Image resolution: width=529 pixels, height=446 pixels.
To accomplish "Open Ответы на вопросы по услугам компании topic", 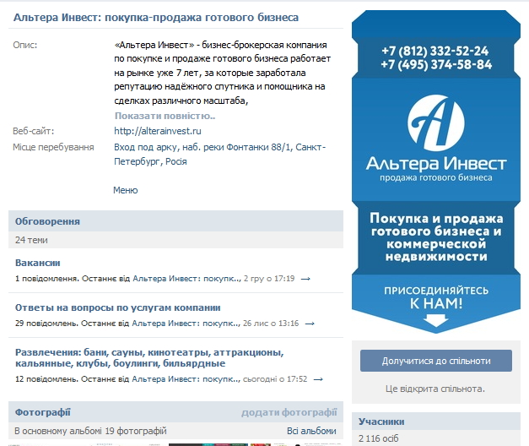I will (x=118, y=307).
